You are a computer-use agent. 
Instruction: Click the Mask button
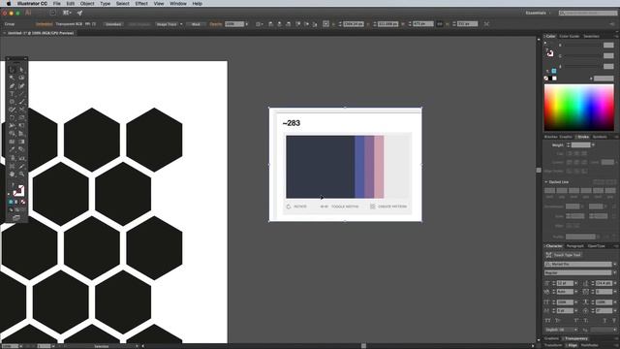point(196,24)
